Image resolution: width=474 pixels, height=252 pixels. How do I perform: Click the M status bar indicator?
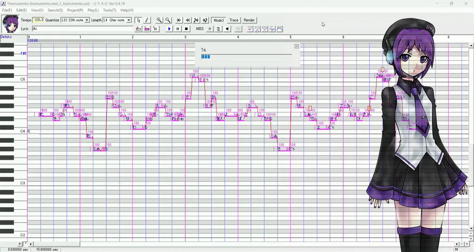[457, 249]
